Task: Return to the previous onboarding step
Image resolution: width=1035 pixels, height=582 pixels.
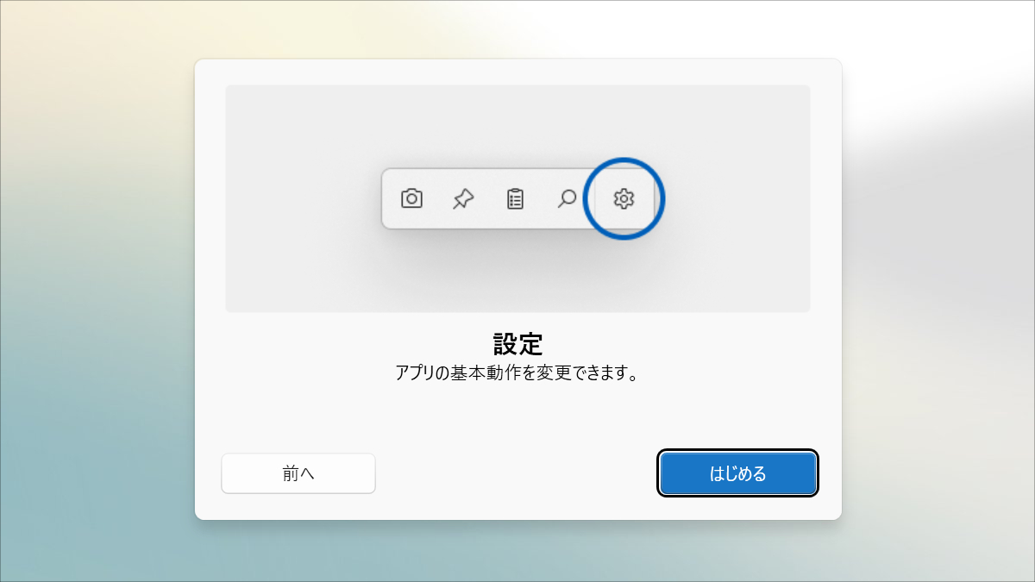Action: pyautogui.click(x=298, y=472)
